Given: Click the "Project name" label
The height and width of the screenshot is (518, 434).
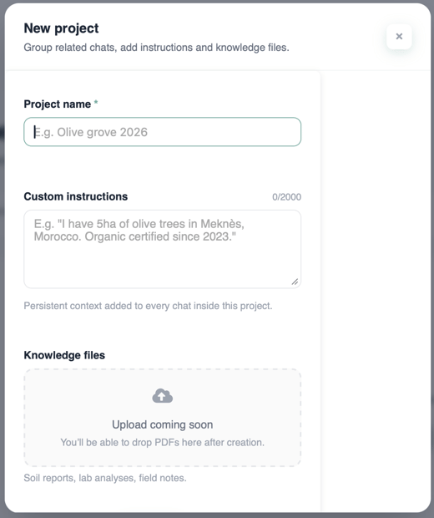Looking at the screenshot, I should coord(57,104).
